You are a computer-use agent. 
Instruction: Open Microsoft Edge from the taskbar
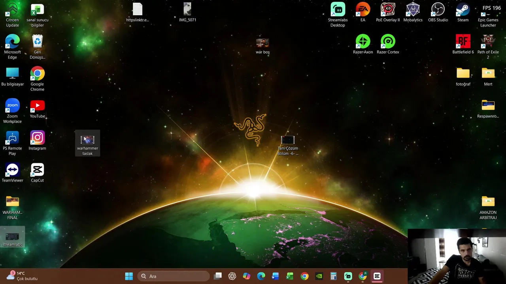coord(261,276)
